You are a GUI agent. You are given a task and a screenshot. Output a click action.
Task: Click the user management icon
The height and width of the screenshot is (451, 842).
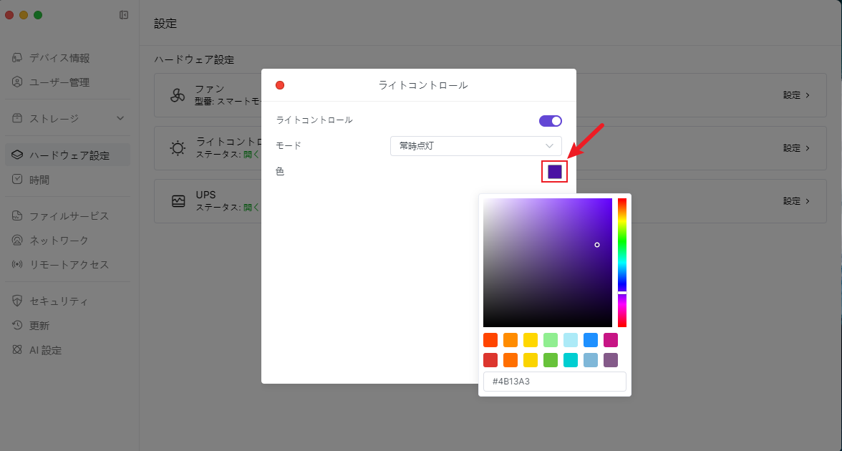[x=18, y=82]
